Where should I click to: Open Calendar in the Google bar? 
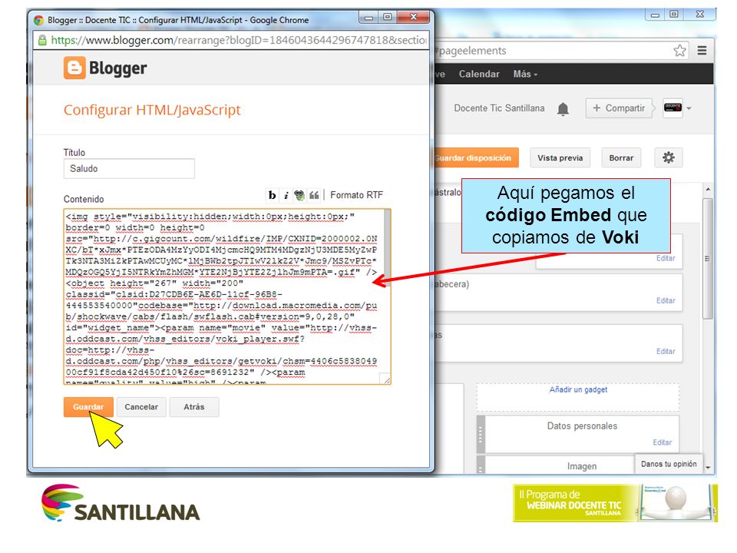[x=479, y=75]
